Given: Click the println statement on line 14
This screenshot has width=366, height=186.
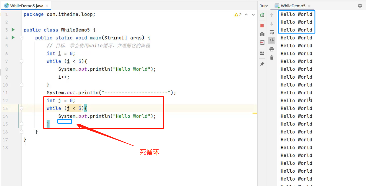Looking at the screenshot, I should [x=107, y=116].
